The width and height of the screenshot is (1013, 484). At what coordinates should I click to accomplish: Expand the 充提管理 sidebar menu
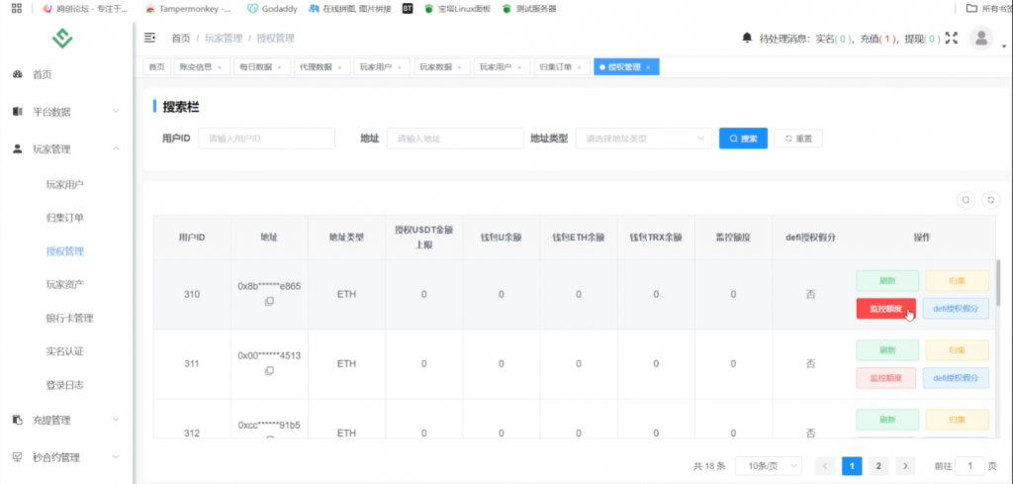66,420
